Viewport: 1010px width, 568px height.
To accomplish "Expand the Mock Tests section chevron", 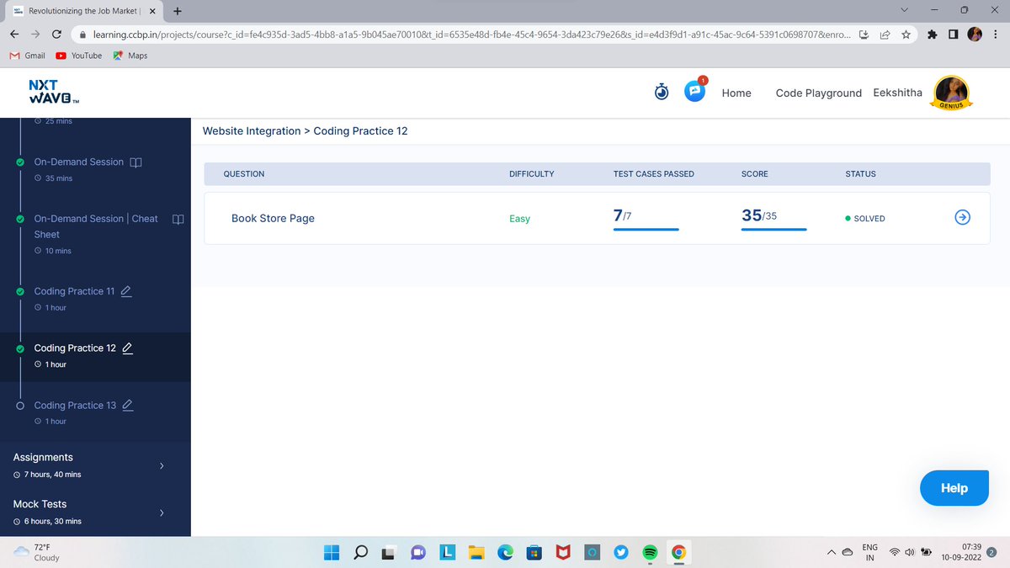I will point(162,512).
